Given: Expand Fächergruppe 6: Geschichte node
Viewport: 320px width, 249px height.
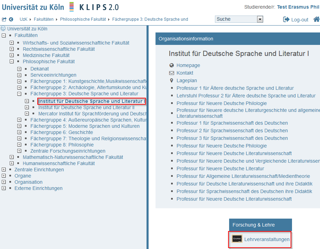Looking at the screenshot, I should pyautogui.click(x=19, y=132).
